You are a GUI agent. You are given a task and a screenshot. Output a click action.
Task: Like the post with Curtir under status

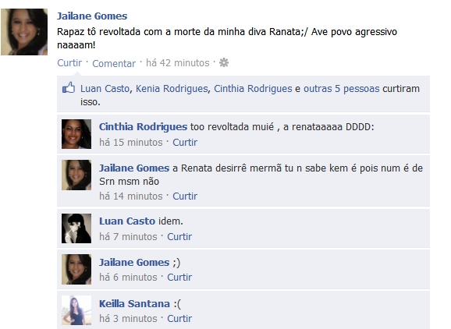[69, 62]
